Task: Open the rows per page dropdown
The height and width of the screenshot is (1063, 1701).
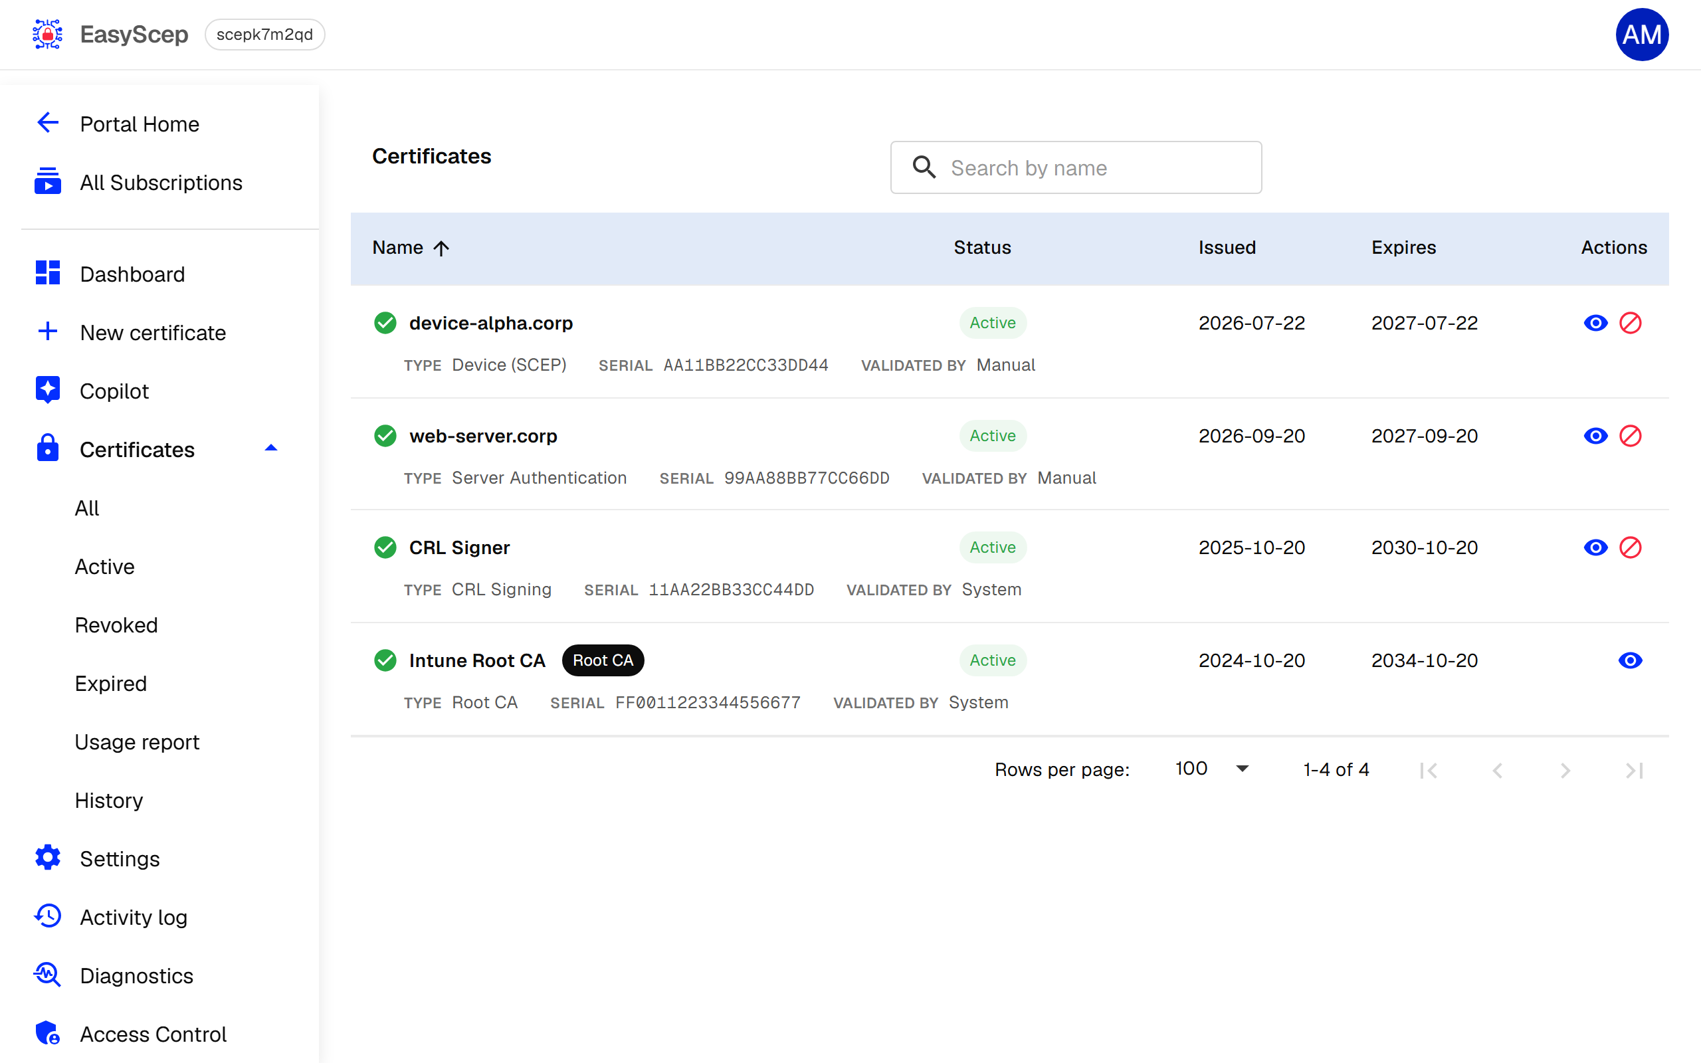Action: click(x=1212, y=769)
